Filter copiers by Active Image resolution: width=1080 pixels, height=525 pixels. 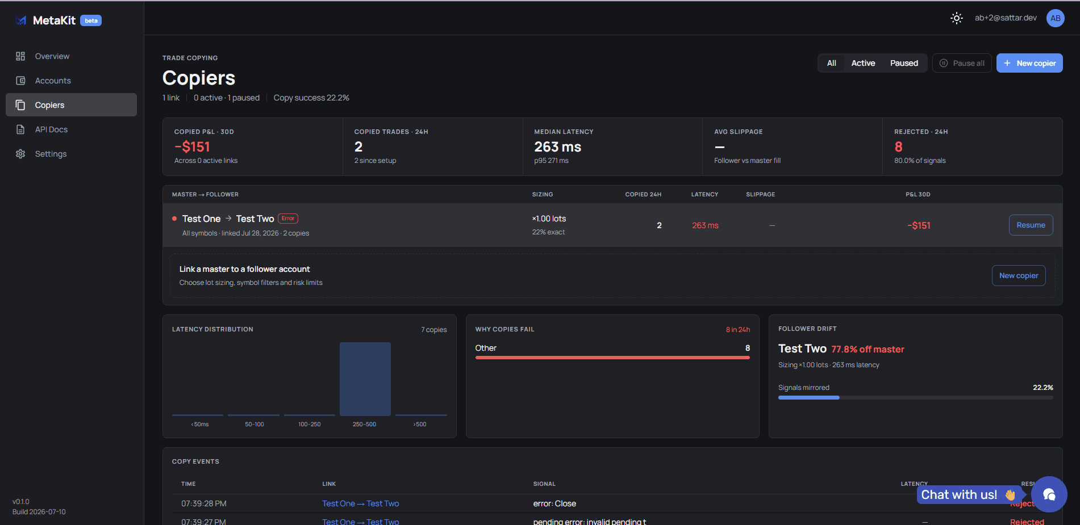[x=863, y=63]
